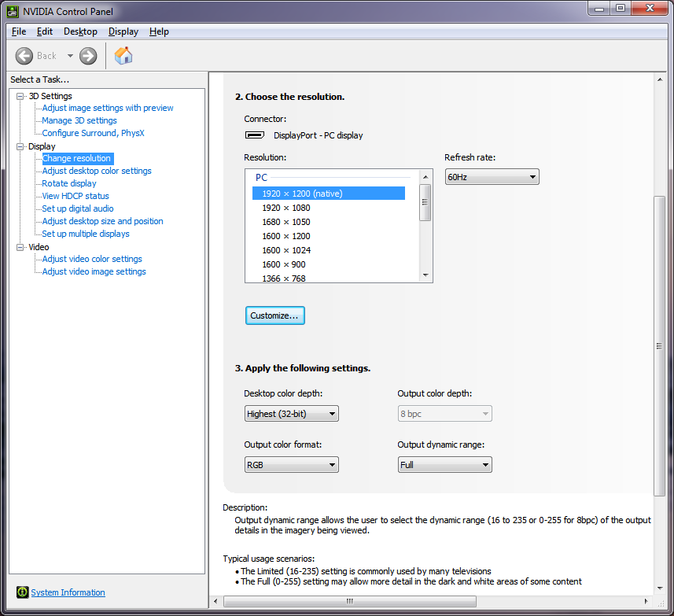Viewport: 674px width, 616px height.
Task: Click the Customize... button
Action: (274, 315)
